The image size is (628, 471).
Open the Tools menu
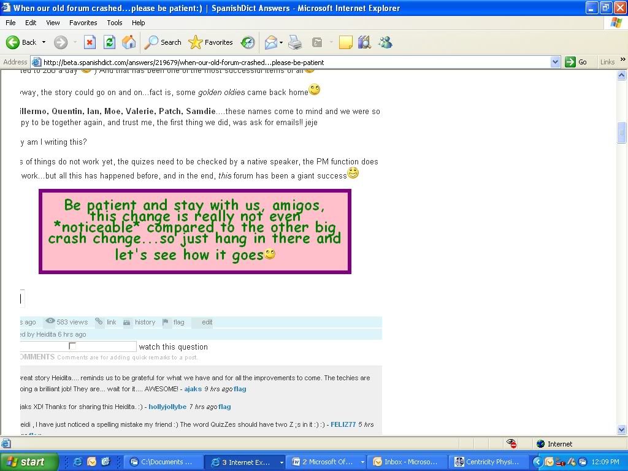point(115,23)
